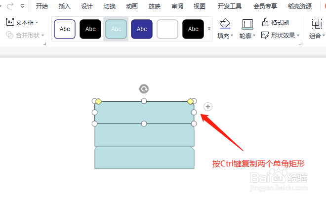Click the redo arrow icon
Screen dimensions: 326x199
click(x=10, y=6)
